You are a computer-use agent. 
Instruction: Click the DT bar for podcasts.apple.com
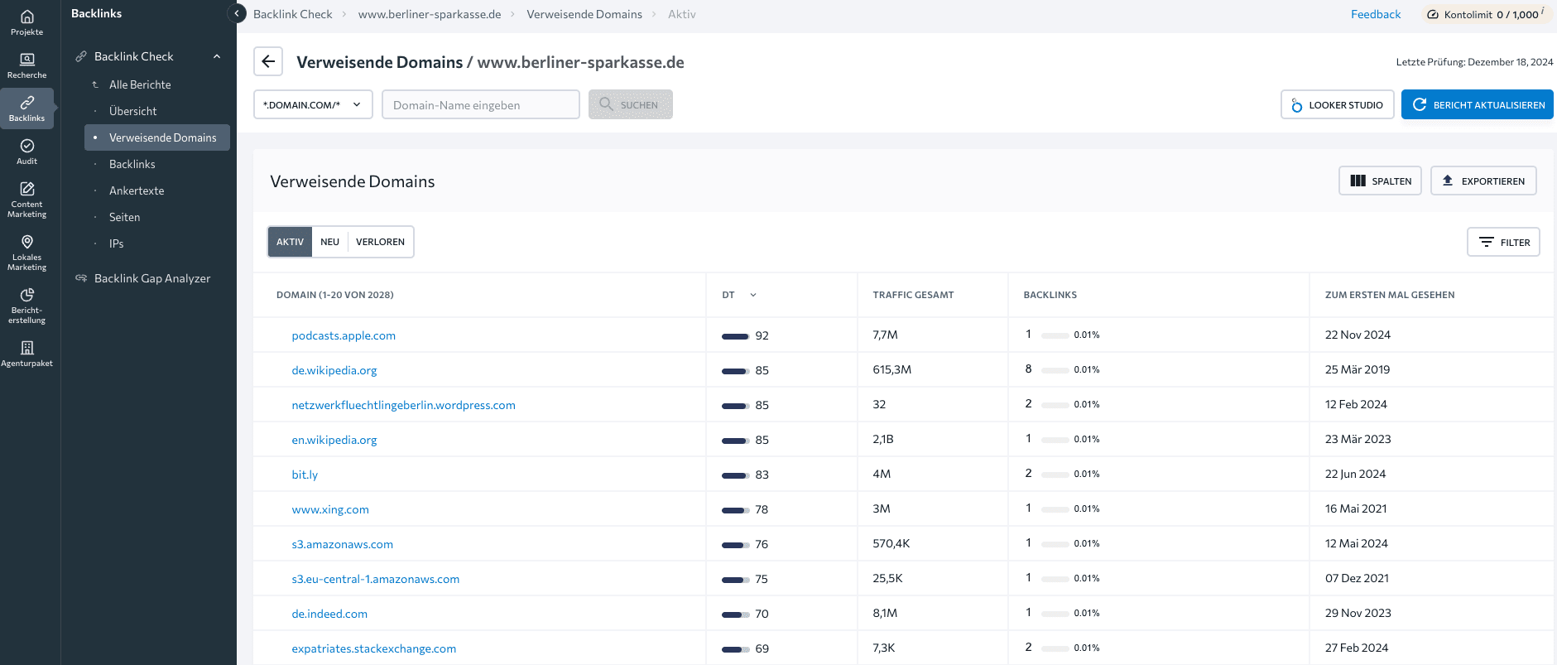coord(735,336)
